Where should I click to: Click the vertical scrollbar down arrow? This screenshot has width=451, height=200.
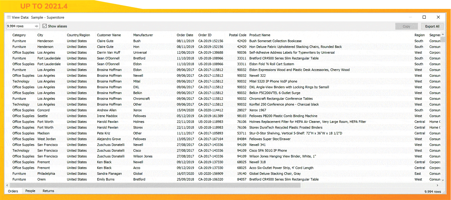pyautogui.click(x=443, y=180)
